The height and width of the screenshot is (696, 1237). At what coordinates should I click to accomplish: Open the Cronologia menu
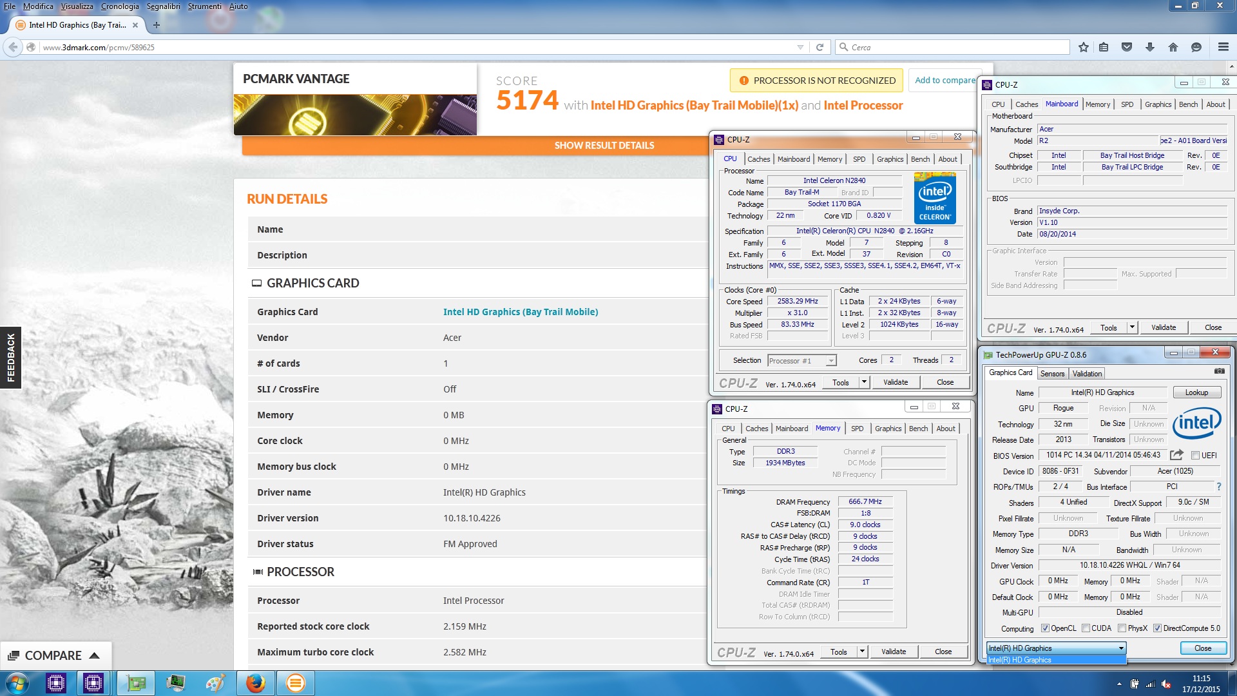click(x=120, y=6)
